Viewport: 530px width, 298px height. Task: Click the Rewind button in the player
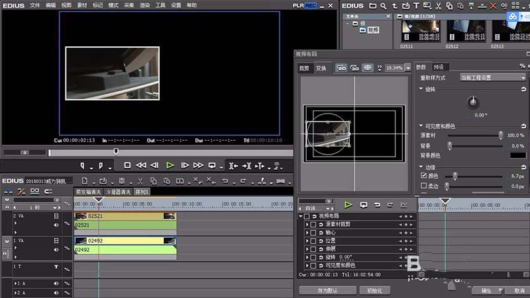point(141,165)
